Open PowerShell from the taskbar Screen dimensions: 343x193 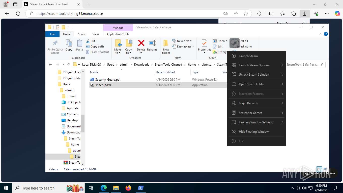tap(140, 188)
